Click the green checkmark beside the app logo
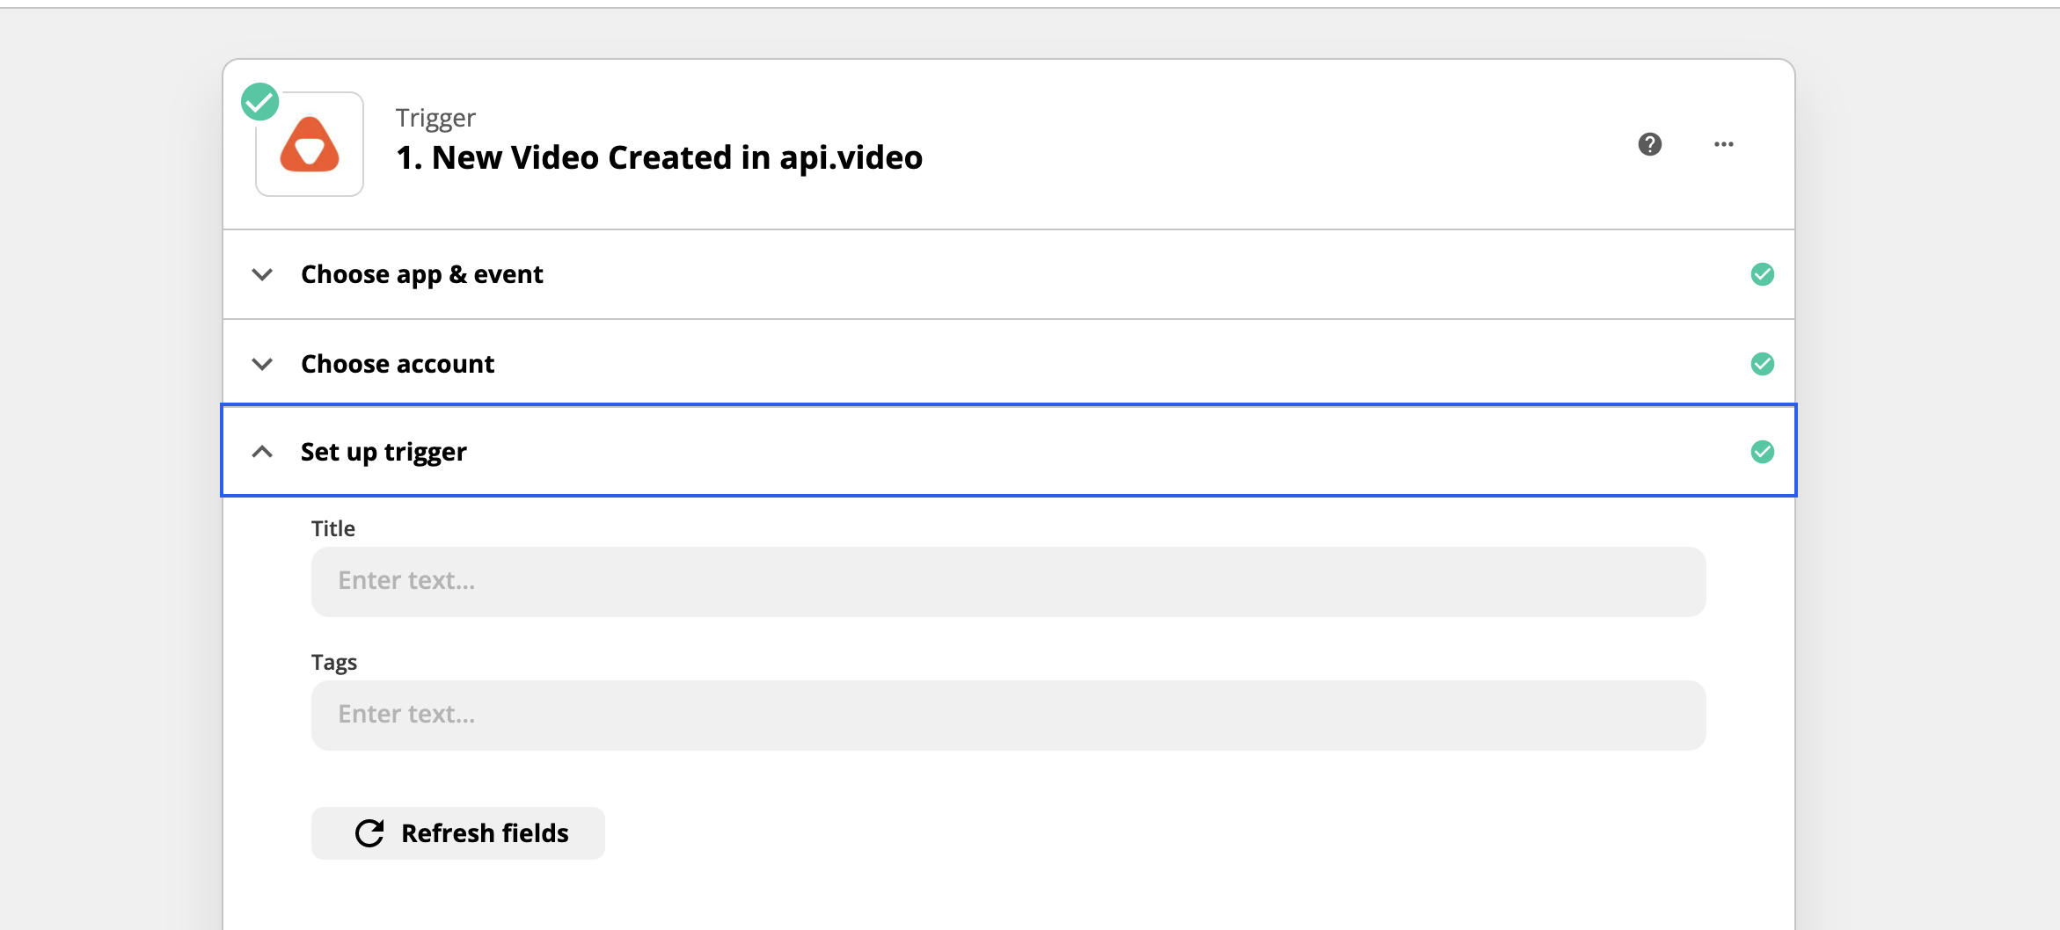This screenshot has height=930, width=2060. [260, 101]
